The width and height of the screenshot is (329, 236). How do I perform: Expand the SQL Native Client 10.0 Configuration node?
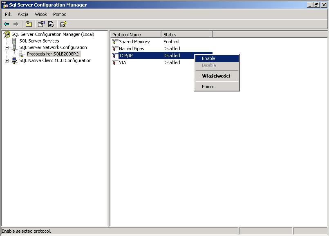click(7, 60)
